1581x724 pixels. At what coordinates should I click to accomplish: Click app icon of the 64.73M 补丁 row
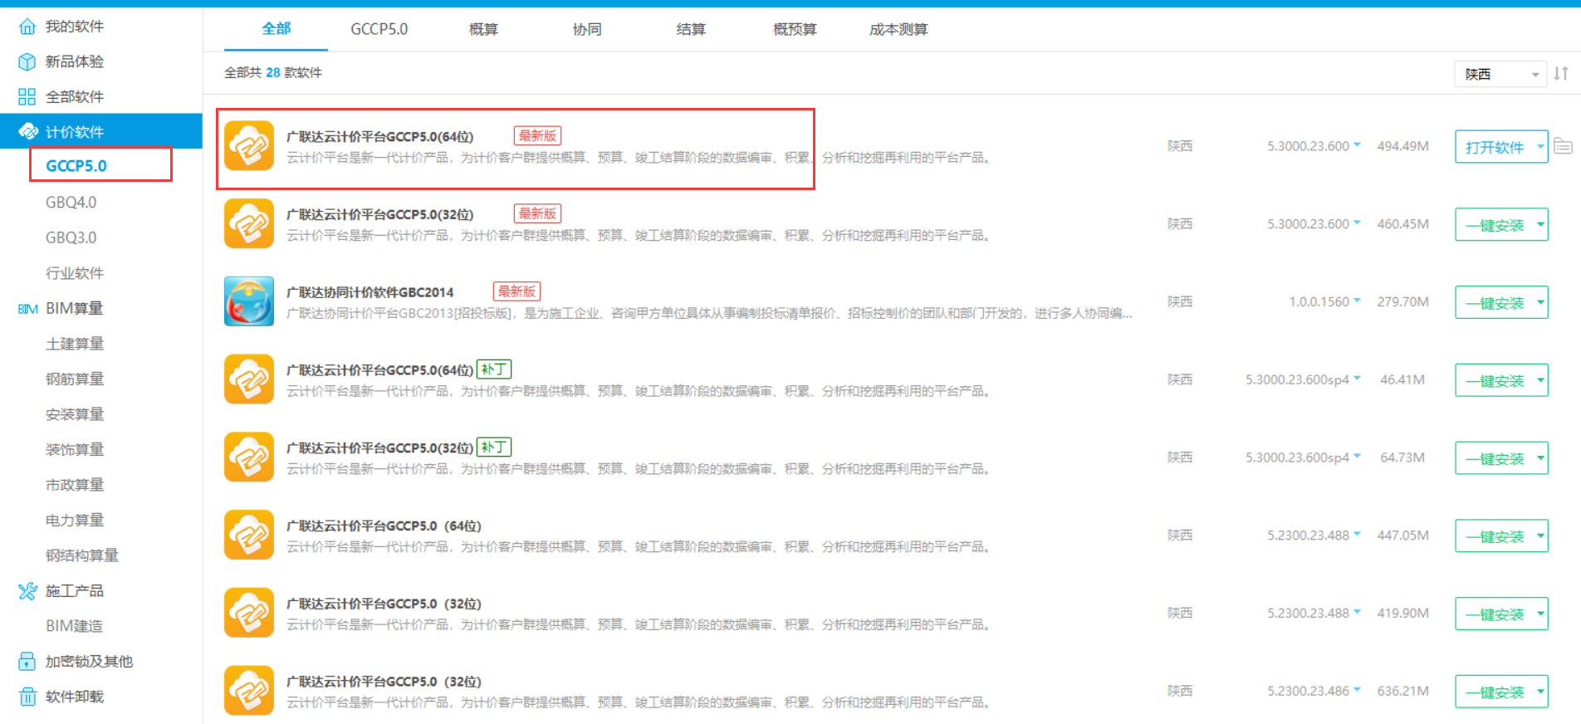[x=249, y=457]
